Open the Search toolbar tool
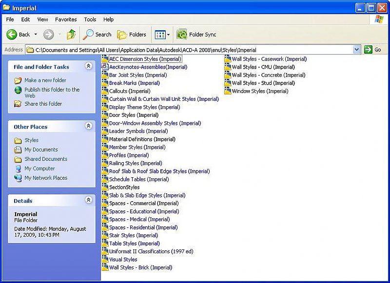 97,35
